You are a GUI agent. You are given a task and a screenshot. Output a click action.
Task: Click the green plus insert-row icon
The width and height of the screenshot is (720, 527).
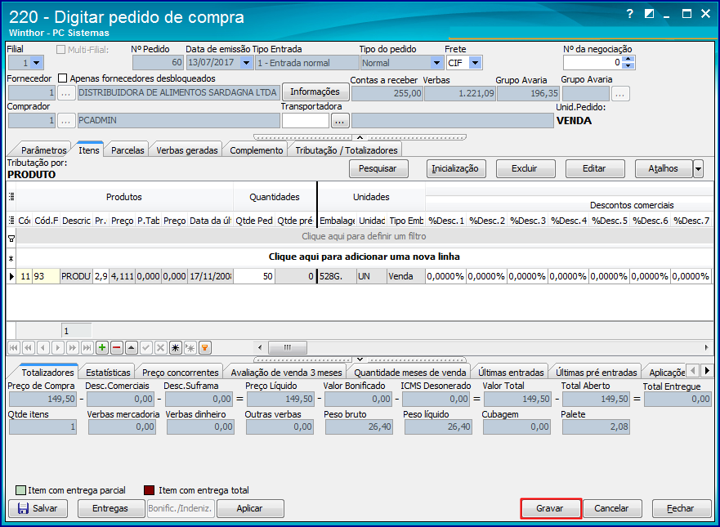(102, 347)
